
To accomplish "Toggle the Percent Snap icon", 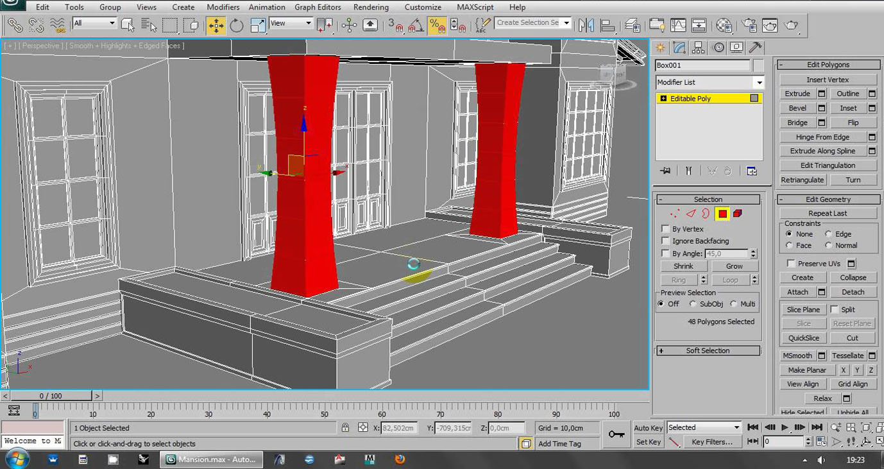I will (x=437, y=25).
